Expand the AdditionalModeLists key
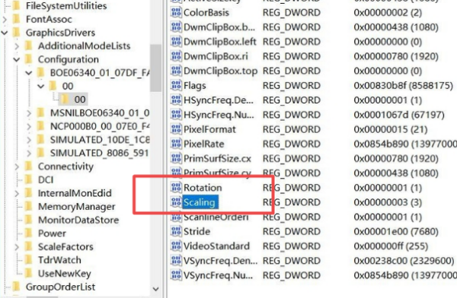 click(x=17, y=46)
